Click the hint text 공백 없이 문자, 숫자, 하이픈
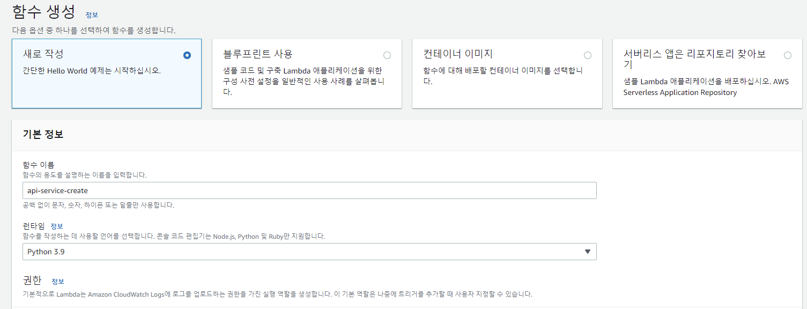This screenshot has height=309, width=807. [99, 205]
